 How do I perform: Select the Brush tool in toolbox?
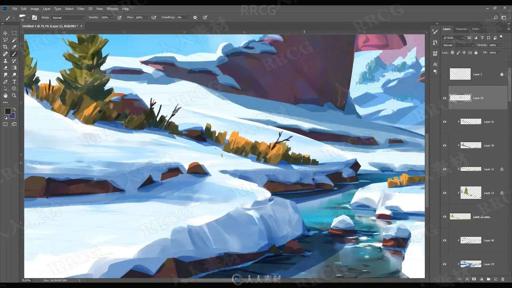14,54
